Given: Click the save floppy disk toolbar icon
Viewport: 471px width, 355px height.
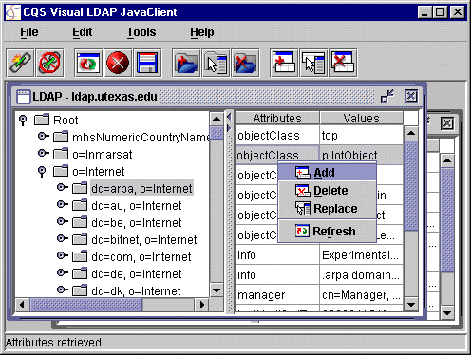Looking at the screenshot, I should (147, 63).
